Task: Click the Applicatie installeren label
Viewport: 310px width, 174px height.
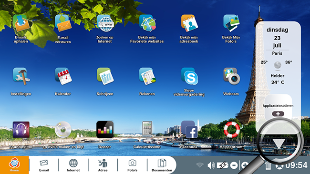Action: click(x=278, y=106)
